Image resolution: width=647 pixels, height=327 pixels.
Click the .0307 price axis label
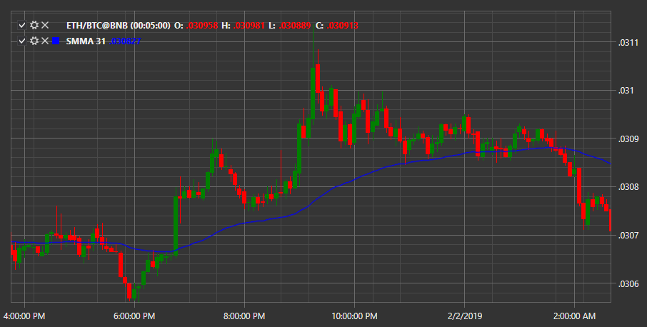pos(628,236)
